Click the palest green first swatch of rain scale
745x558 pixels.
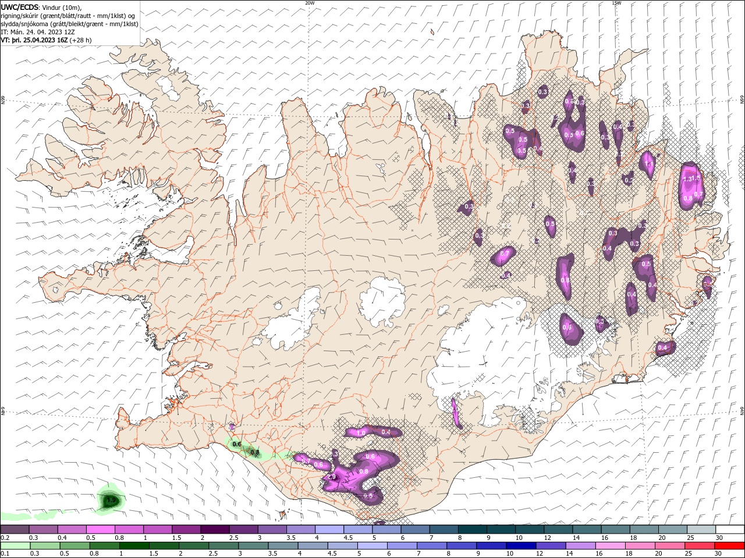click(x=15, y=545)
